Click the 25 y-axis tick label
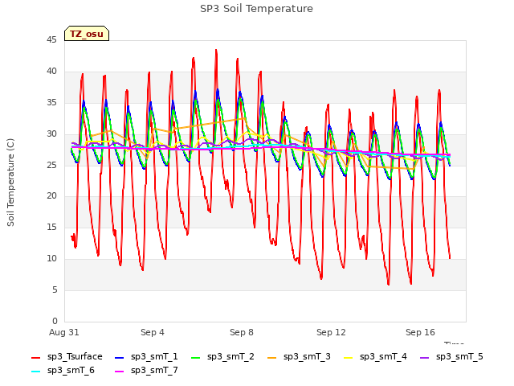This screenshot has width=514, height=386. click(x=51, y=165)
